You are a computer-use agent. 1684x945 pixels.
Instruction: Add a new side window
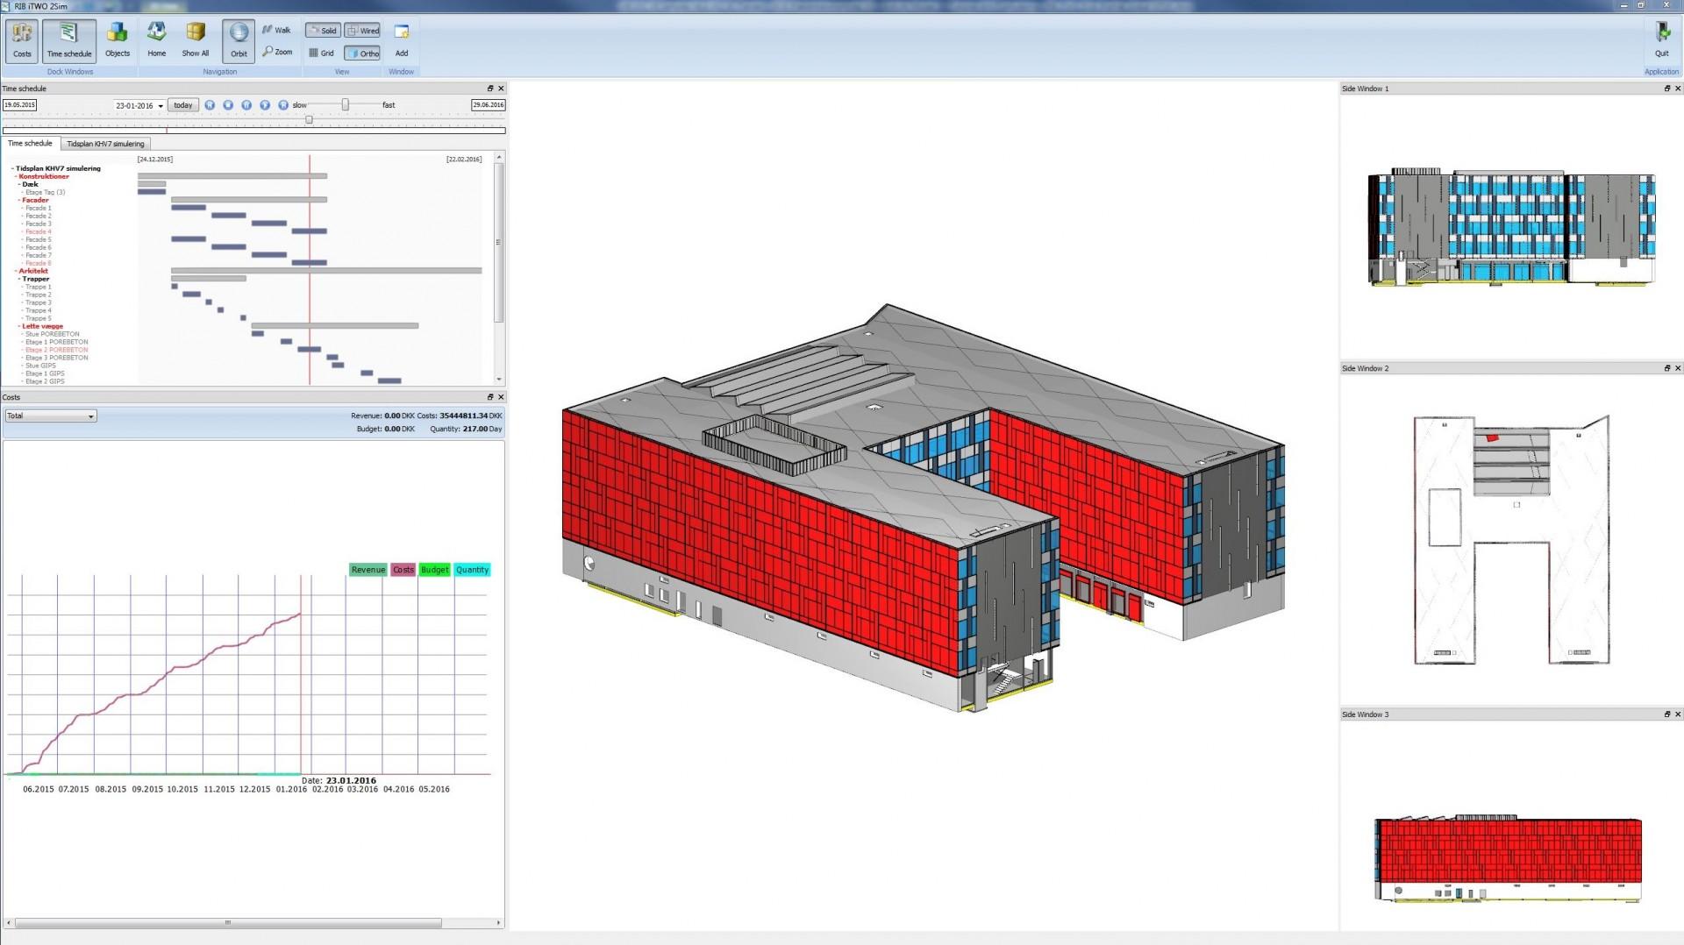point(402,39)
